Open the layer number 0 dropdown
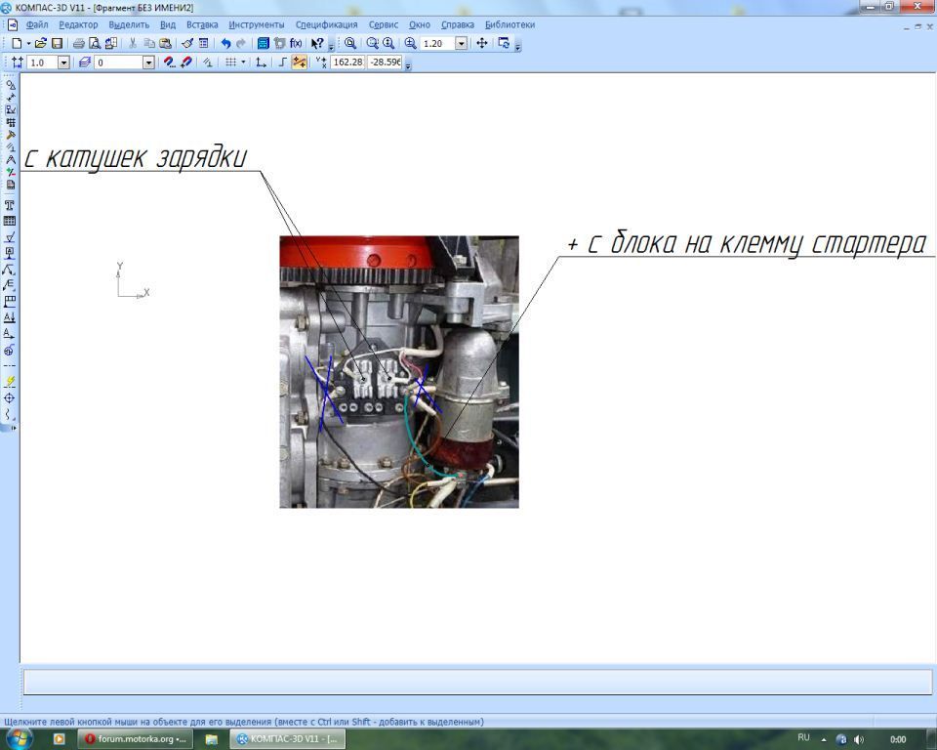Image resolution: width=937 pixels, height=750 pixels. coord(148,62)
